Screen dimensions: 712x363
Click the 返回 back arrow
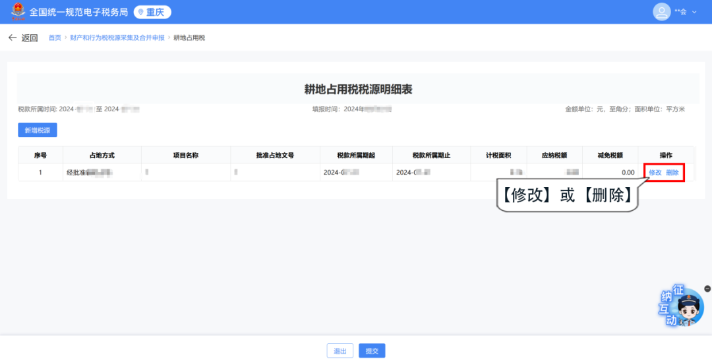click(13, 38)
